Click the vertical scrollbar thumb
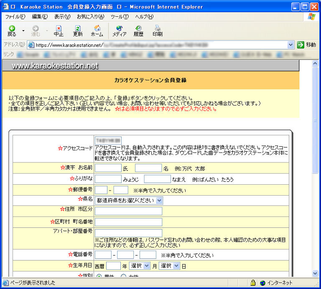321x289 pixels. point(315,120)
